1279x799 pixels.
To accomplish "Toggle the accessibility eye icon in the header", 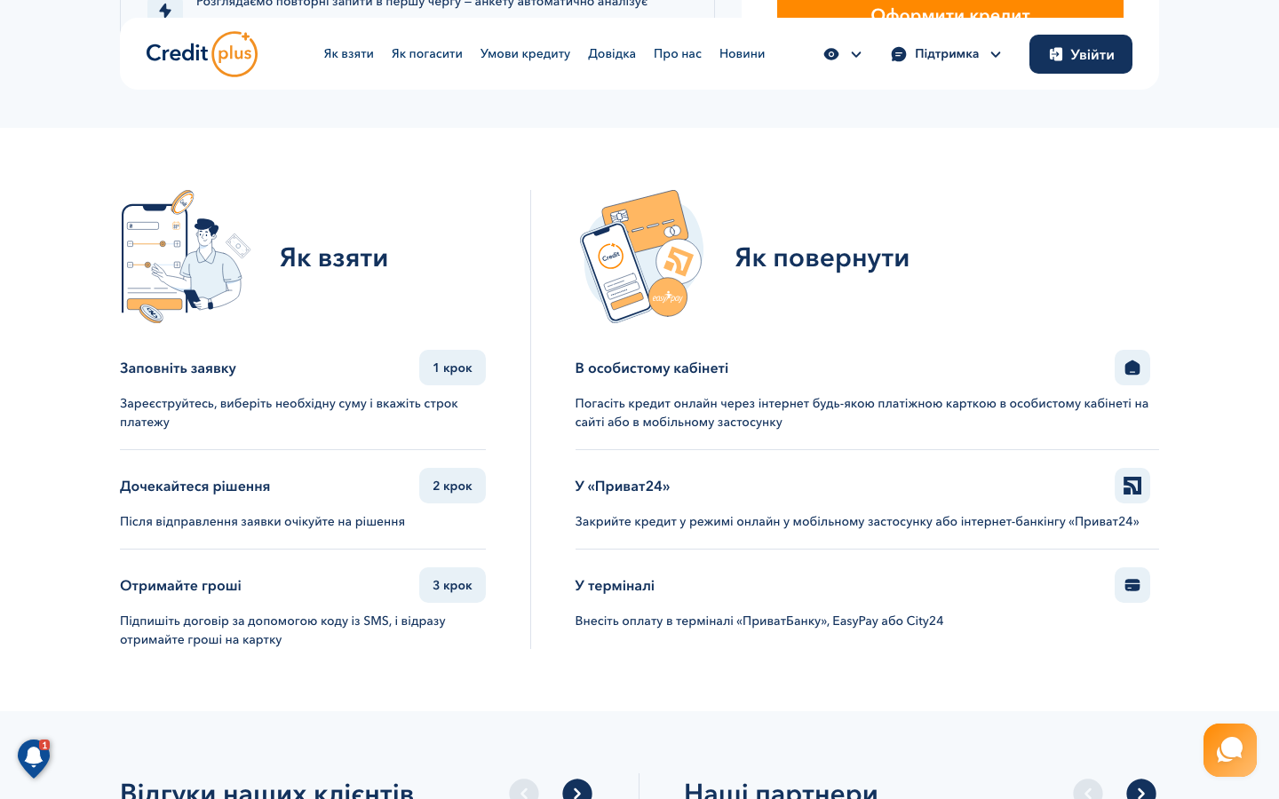I will point(830,53).
